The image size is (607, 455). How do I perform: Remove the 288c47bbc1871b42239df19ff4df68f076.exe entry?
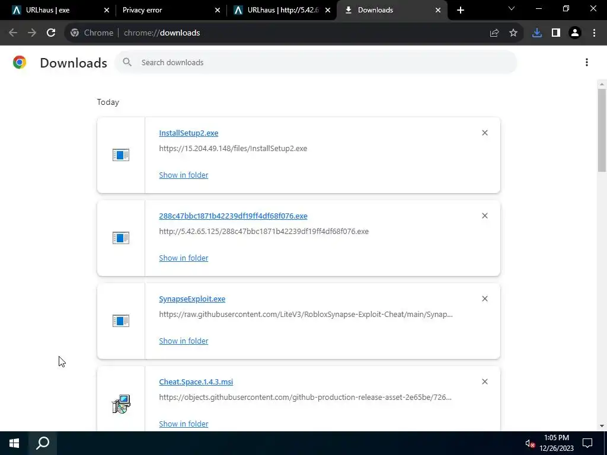(485, 216)
